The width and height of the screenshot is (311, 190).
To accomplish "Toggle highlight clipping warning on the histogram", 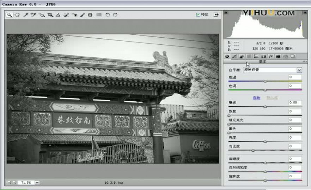I will click(305, 13).
